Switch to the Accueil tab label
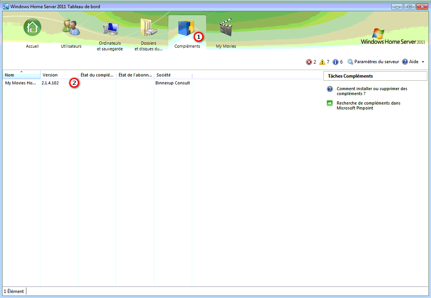This screenshot has width=431, height=298. tap(32, 46)
